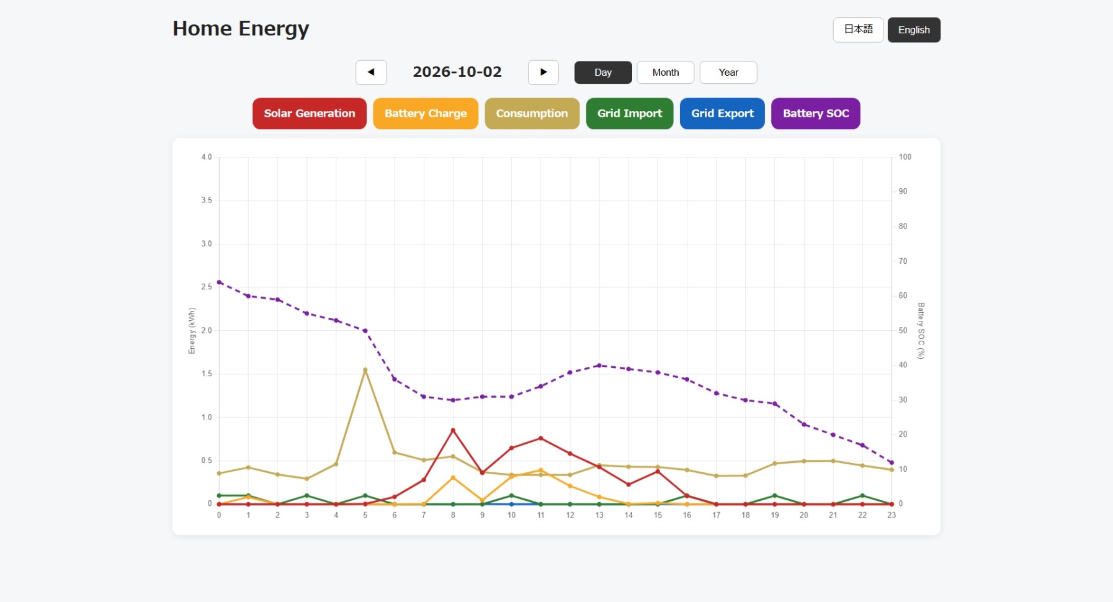This screenshot has height=602, width=1113.
Task: Switch to the Year view
Action: 728,73
